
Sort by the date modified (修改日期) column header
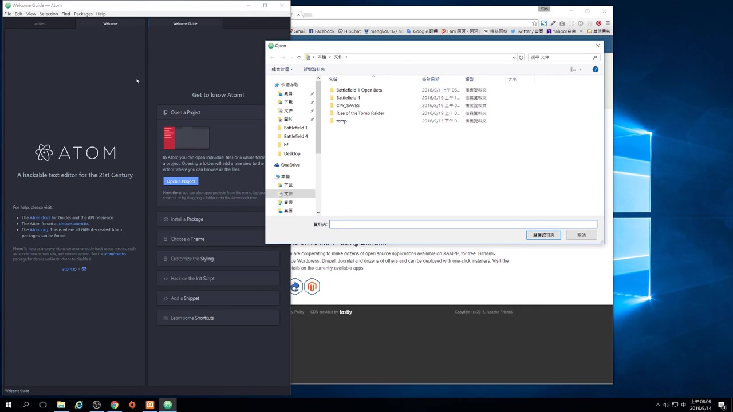pos(431,80)
